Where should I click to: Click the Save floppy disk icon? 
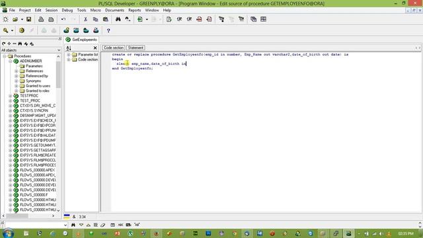[x=28, y=19]
